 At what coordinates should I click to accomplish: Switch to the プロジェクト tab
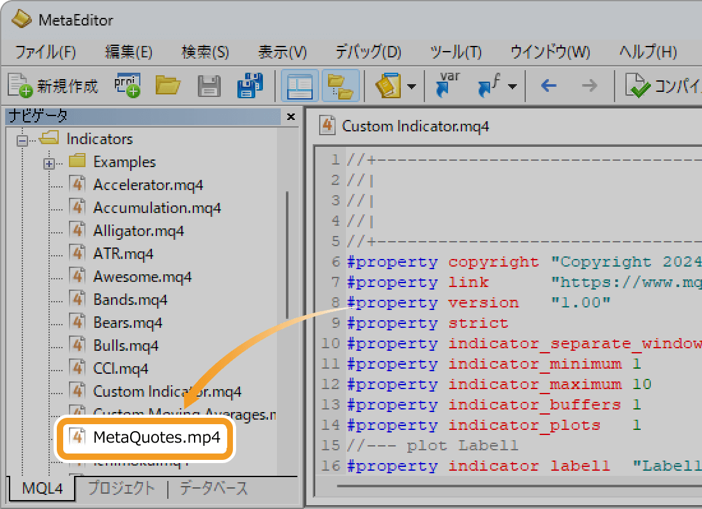[121, 488]
